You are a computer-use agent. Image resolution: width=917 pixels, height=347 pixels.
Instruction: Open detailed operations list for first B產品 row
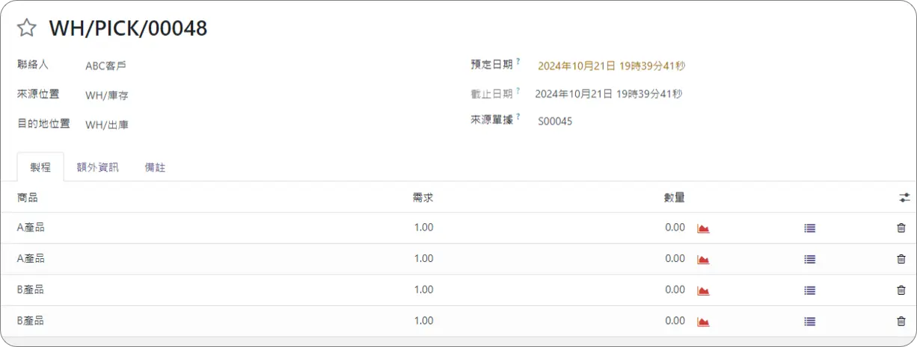coord(809,290)
